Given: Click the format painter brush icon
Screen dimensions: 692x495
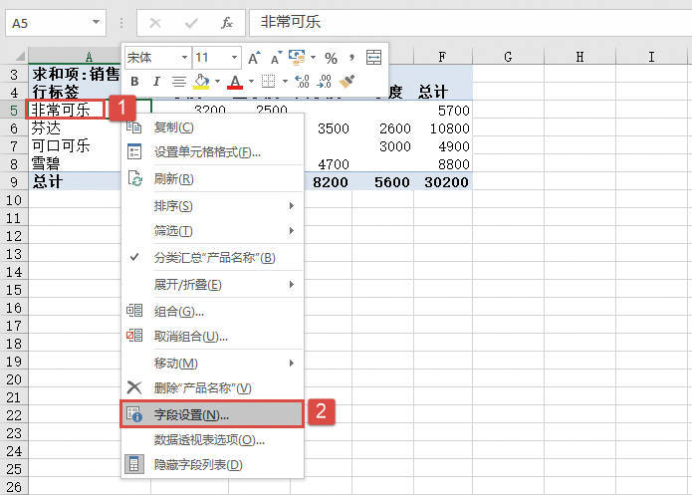Looking at the screenshot, I should tap(347, 82).
